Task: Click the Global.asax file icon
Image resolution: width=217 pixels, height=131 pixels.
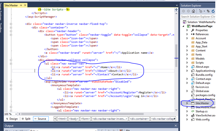Action: (x=193, y=91)
